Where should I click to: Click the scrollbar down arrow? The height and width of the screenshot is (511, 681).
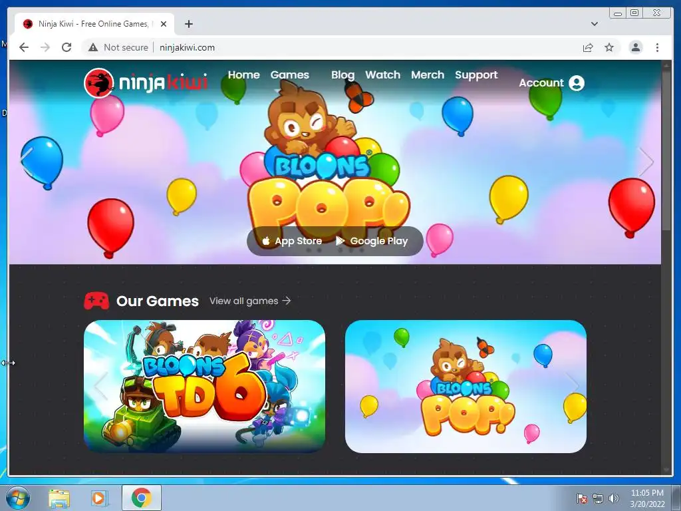[666, 470]
